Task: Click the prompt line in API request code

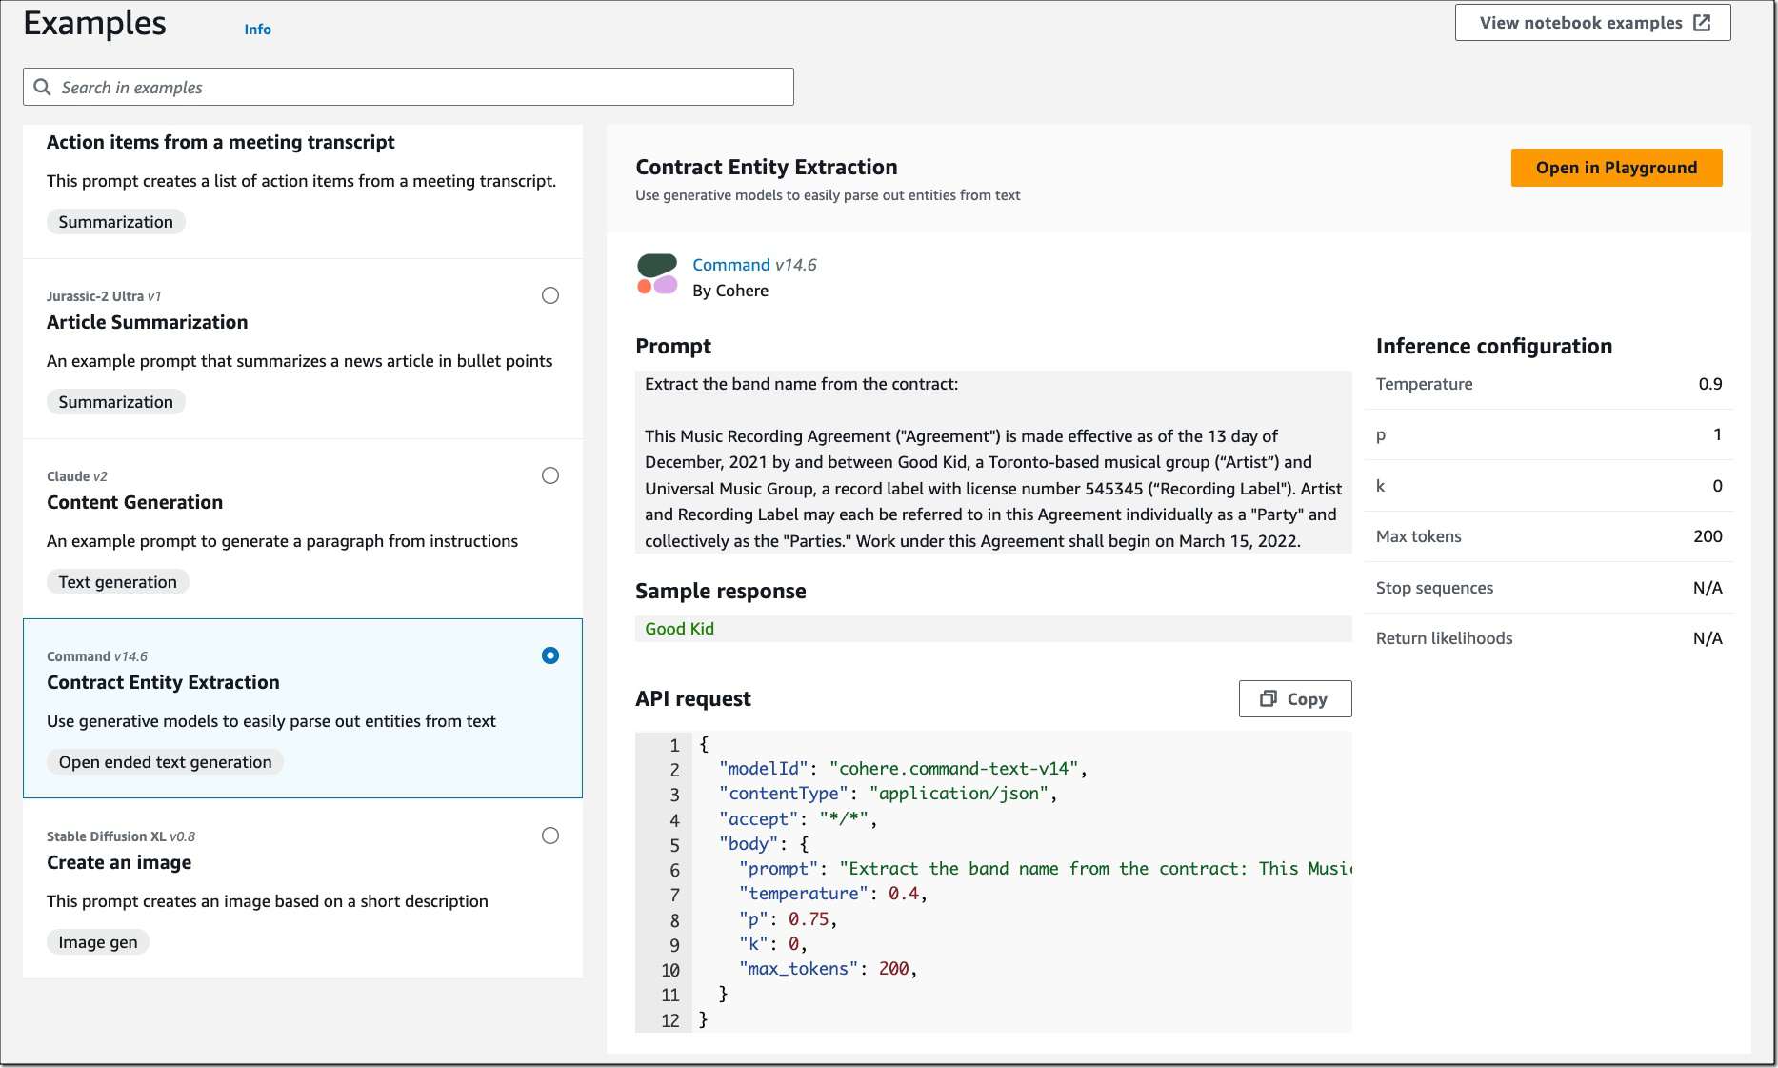Action: (1045, 869)
